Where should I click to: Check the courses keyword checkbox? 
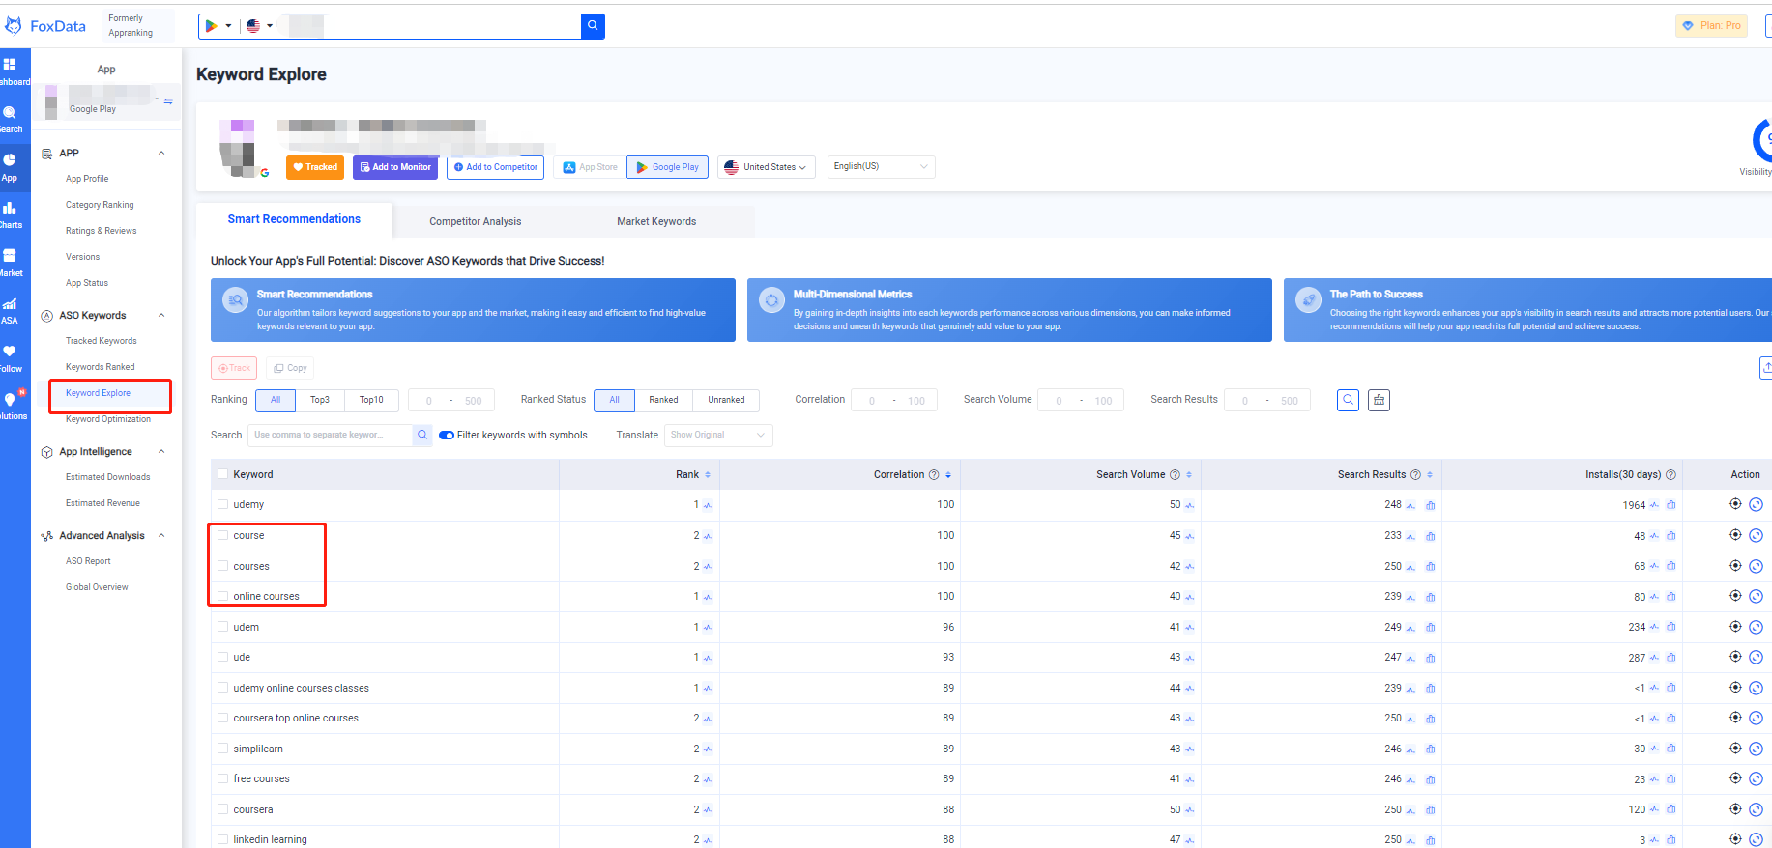point(223,566)
